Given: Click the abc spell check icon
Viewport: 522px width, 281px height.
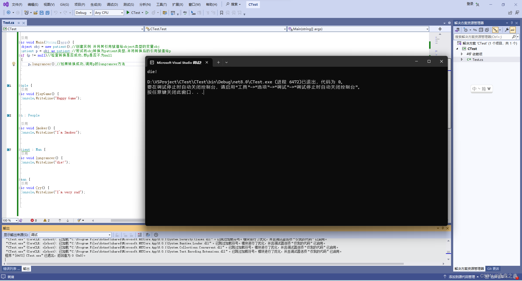Looking at the screenshot, I should [185, 12].
